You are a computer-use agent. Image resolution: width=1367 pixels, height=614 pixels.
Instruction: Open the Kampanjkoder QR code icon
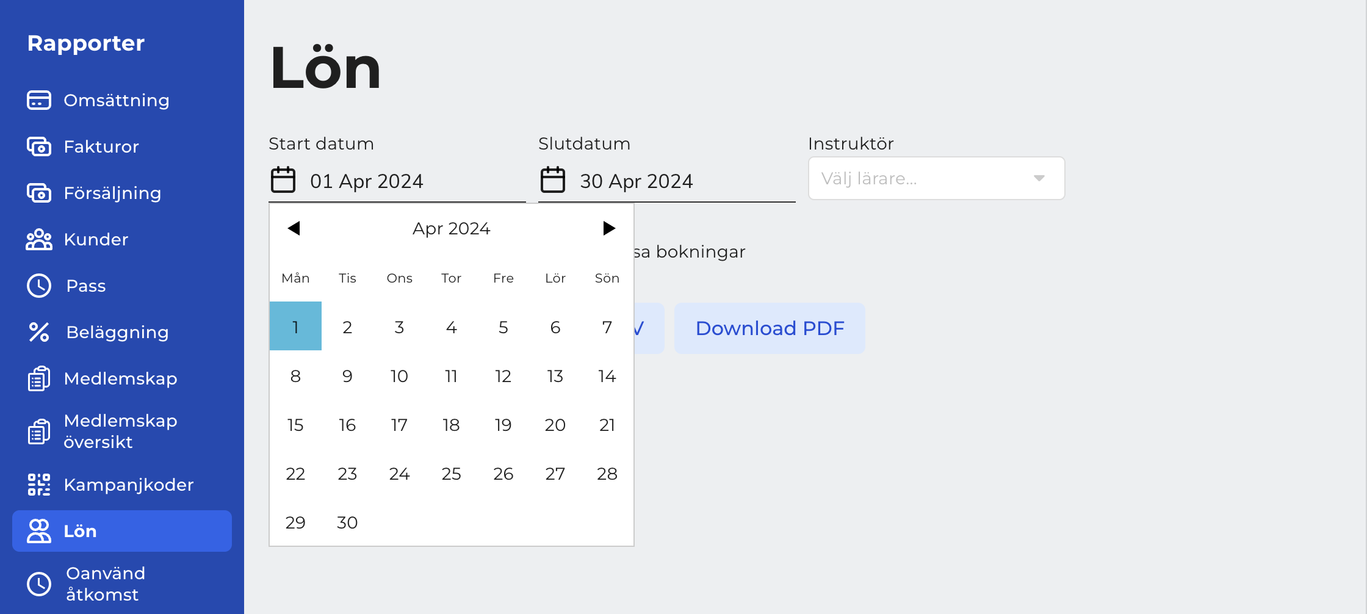point(39,485)
